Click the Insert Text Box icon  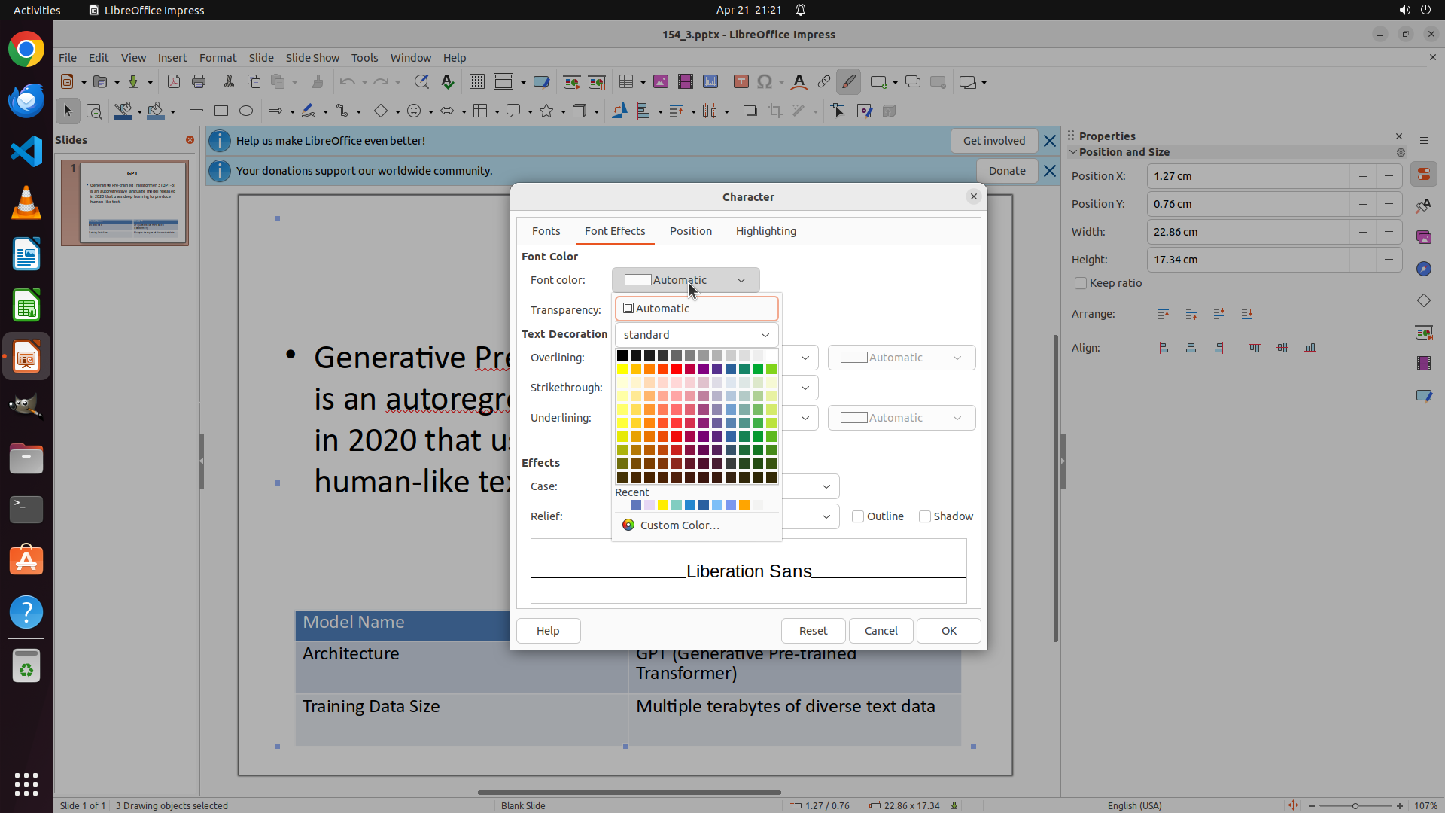(x=741, y=82)
